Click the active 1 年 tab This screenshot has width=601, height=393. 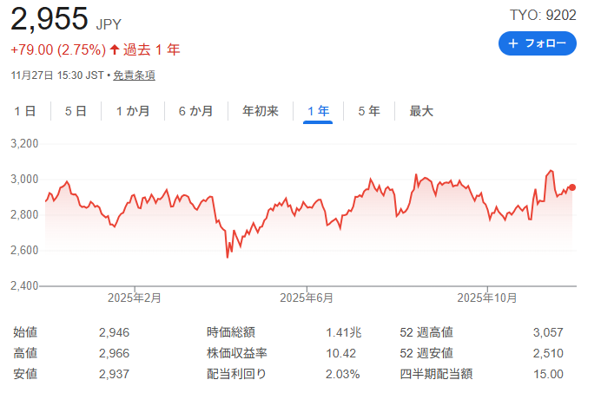click(318, 111)
